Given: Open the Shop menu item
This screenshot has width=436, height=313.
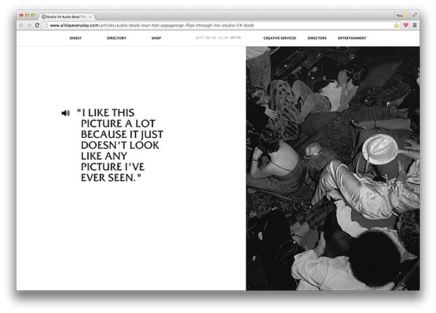Looking at the screenshot, I should (x=156, y=38).
